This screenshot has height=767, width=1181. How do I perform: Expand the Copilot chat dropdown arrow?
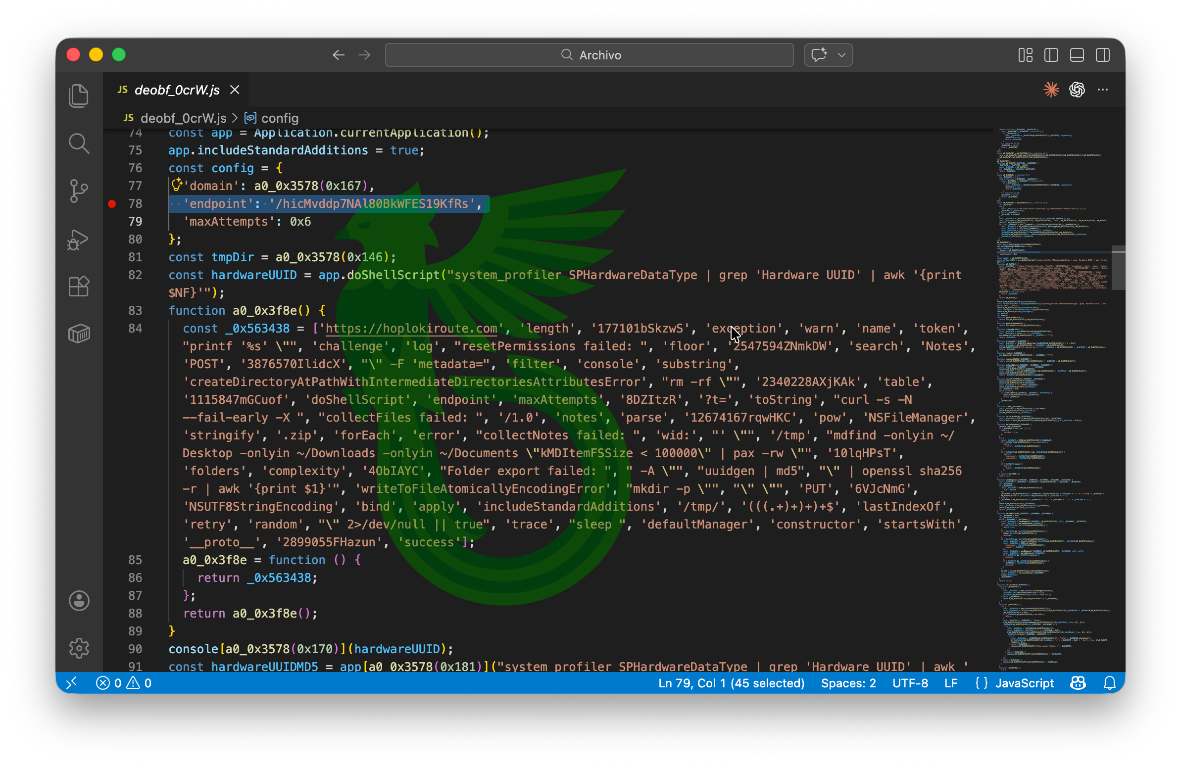point(841,55)
